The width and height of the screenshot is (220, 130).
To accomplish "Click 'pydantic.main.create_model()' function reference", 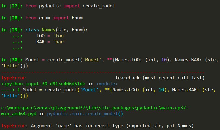I will tap(85, 114).
